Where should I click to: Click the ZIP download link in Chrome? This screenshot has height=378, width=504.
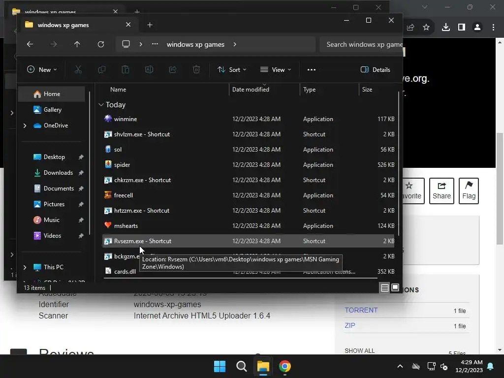click(350, 325)
